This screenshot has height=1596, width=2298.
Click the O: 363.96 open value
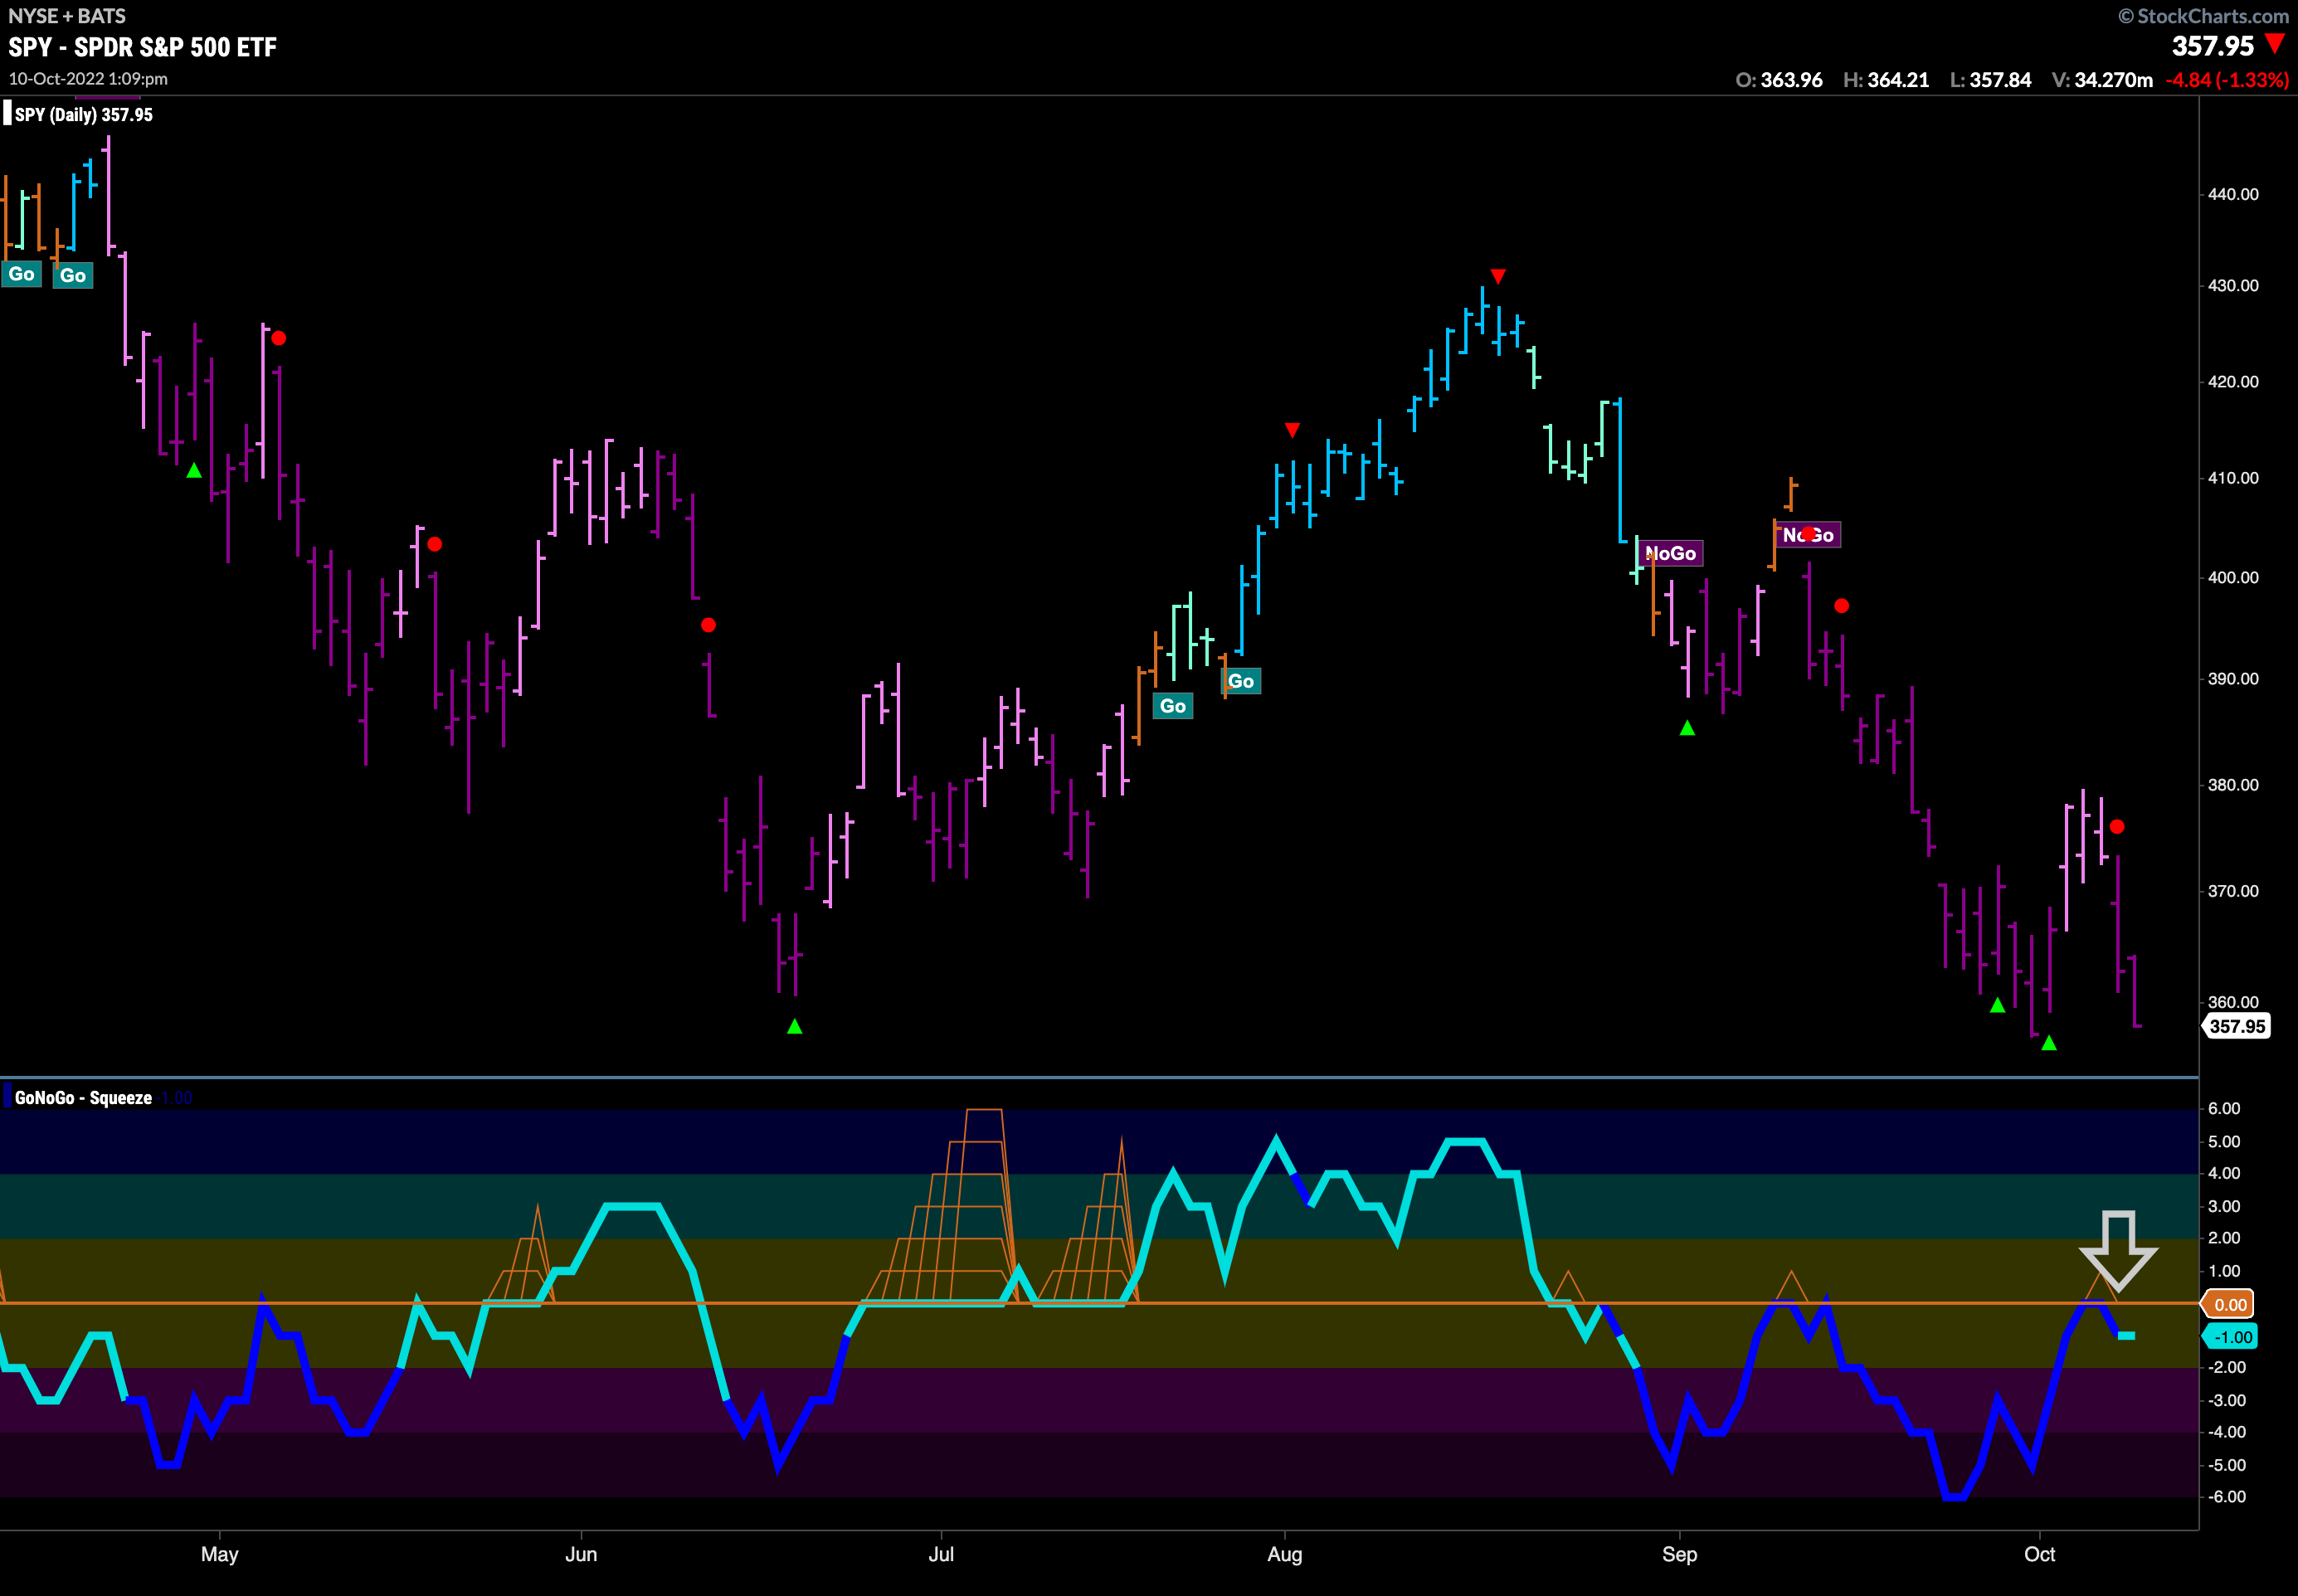pyautogui.click(x=1779, y=80)
